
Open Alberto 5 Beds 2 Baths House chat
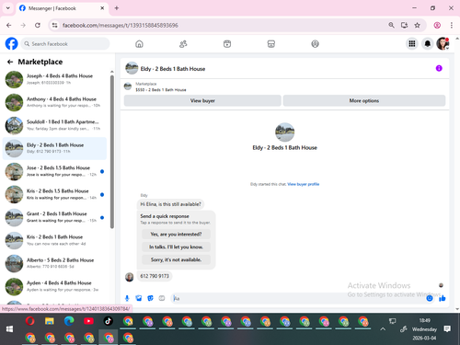pyautogui.click(x=54, y=263)
